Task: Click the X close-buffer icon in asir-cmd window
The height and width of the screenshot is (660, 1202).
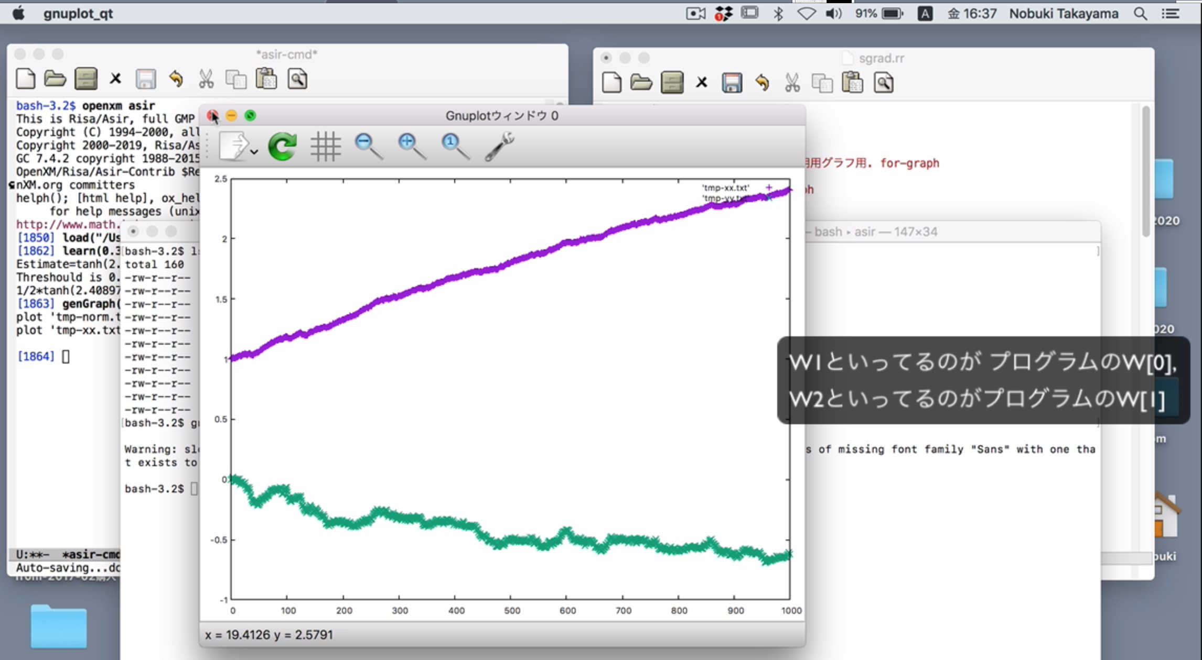Action: pyautogui.click(x=115, y=79)
